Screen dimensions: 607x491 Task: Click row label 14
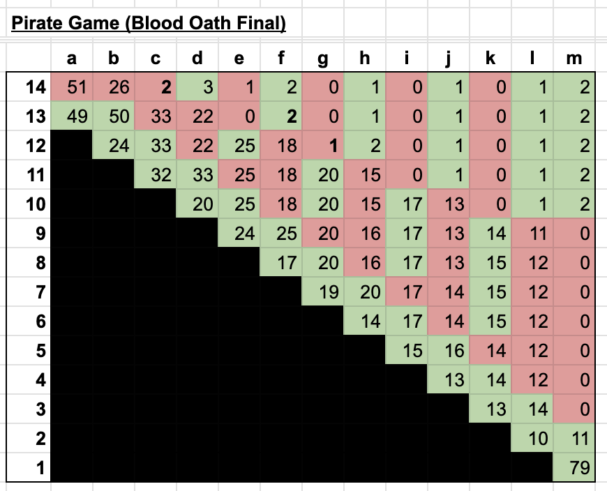[x=31, y=86]
